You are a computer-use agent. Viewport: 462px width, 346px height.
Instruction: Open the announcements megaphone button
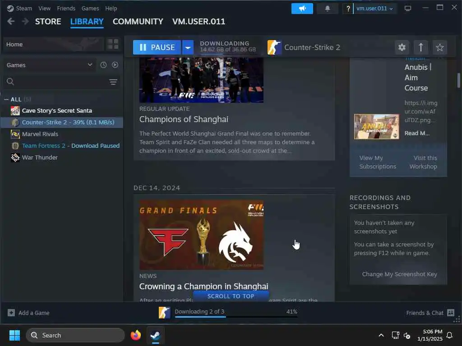[302, 9]
